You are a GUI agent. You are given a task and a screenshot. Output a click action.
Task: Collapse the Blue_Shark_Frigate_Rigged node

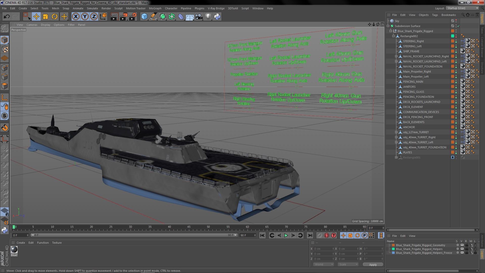[x=390, y=31]
